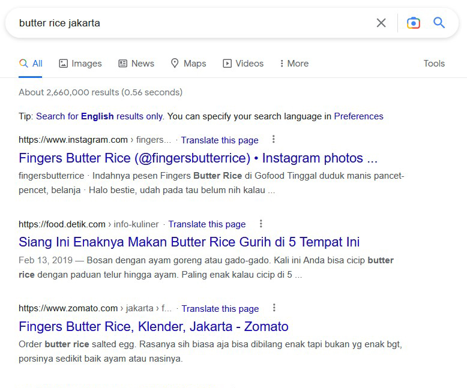Click into the butter rice jakarta search field

pyautogui.click(x=180, y=23)
